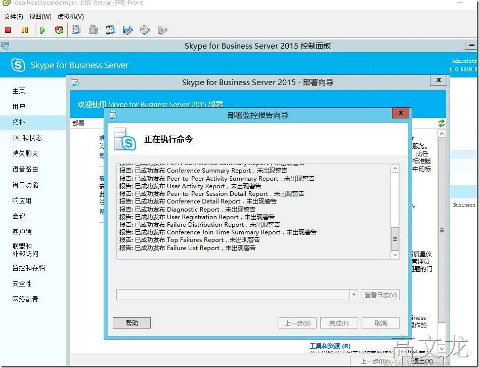Viewport: 479px width, 368px height.
Task: Open 会议 section
Action: point(19,217)
